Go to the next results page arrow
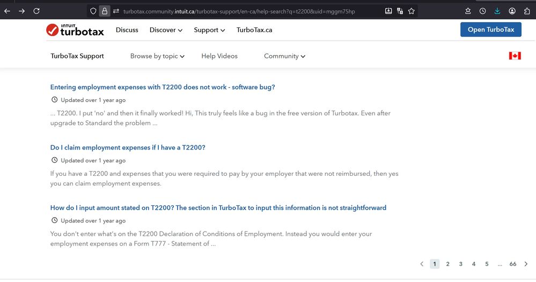Screen dimensions: 536x282 (x=526, y=264)
